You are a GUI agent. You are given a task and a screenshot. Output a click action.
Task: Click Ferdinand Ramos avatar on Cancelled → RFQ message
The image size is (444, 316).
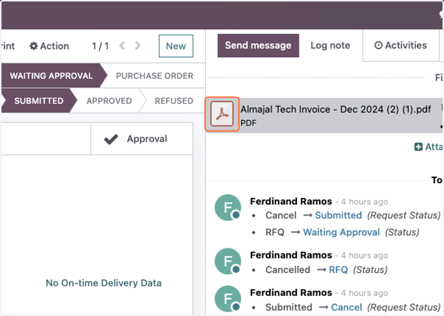click(228, 261)
